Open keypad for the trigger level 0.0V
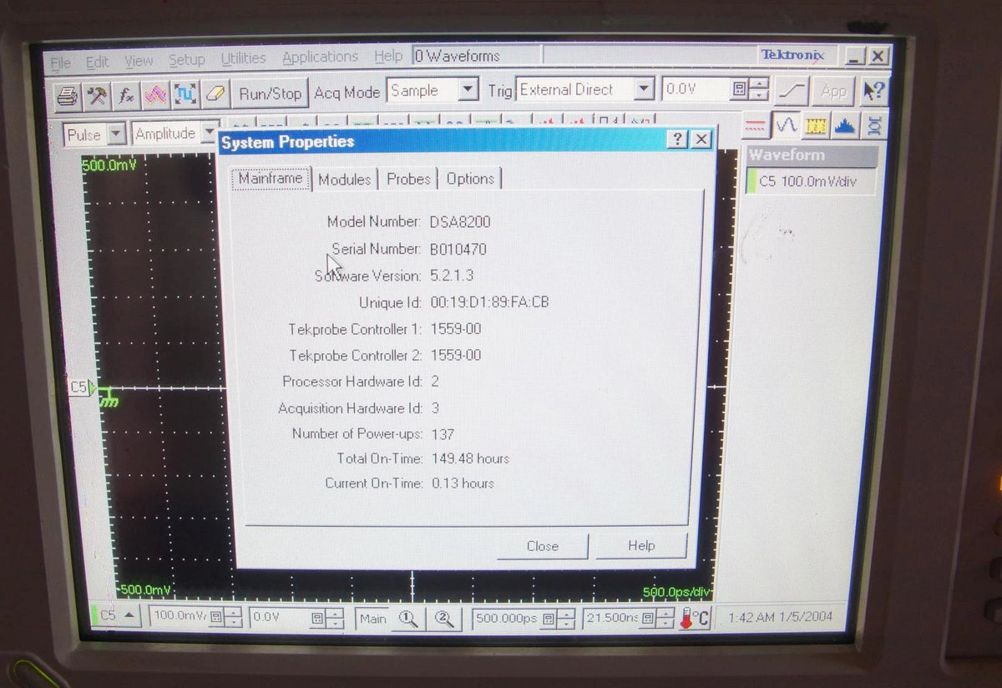Image resolution: width=1002 pixels, height=688 pixels. tap(739, 89)
